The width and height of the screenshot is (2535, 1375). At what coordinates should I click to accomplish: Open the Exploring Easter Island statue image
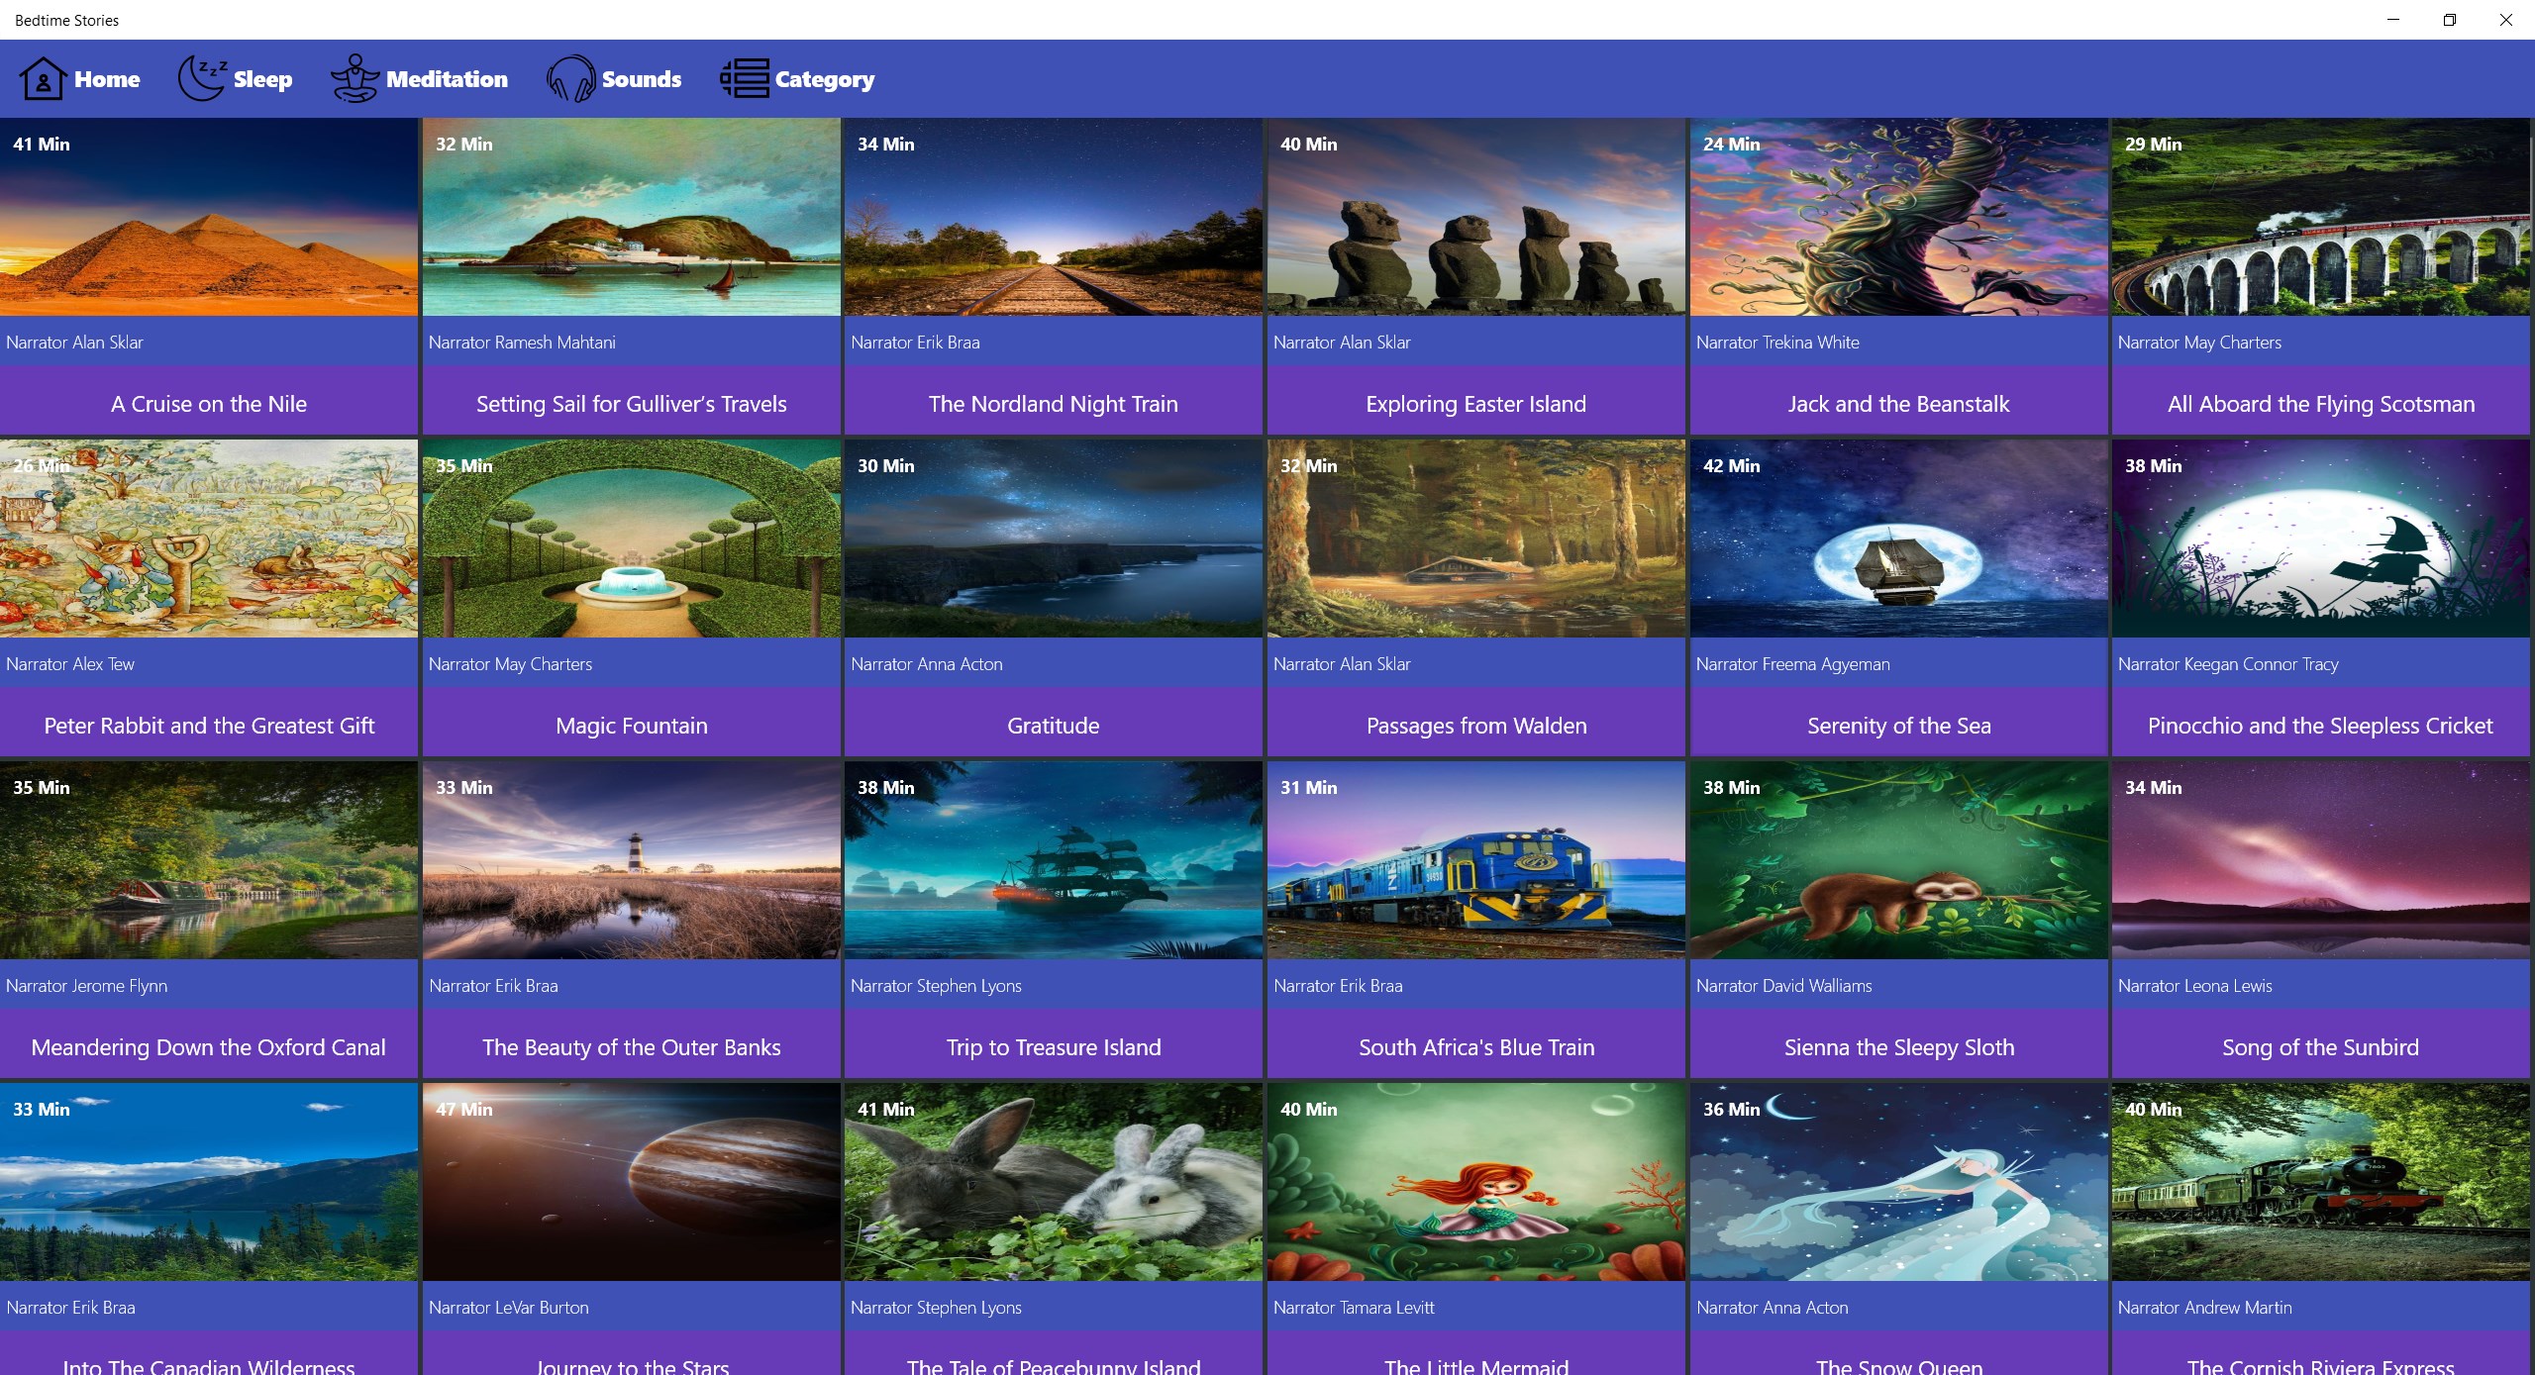(1475, 218)
